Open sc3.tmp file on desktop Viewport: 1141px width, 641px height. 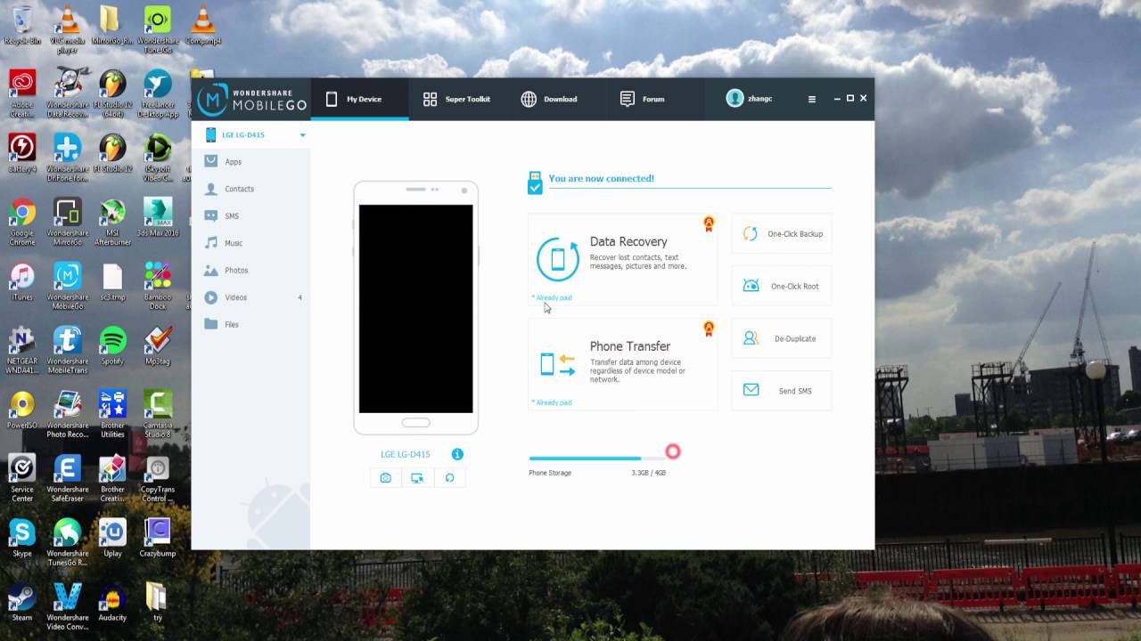click(113, 281)
